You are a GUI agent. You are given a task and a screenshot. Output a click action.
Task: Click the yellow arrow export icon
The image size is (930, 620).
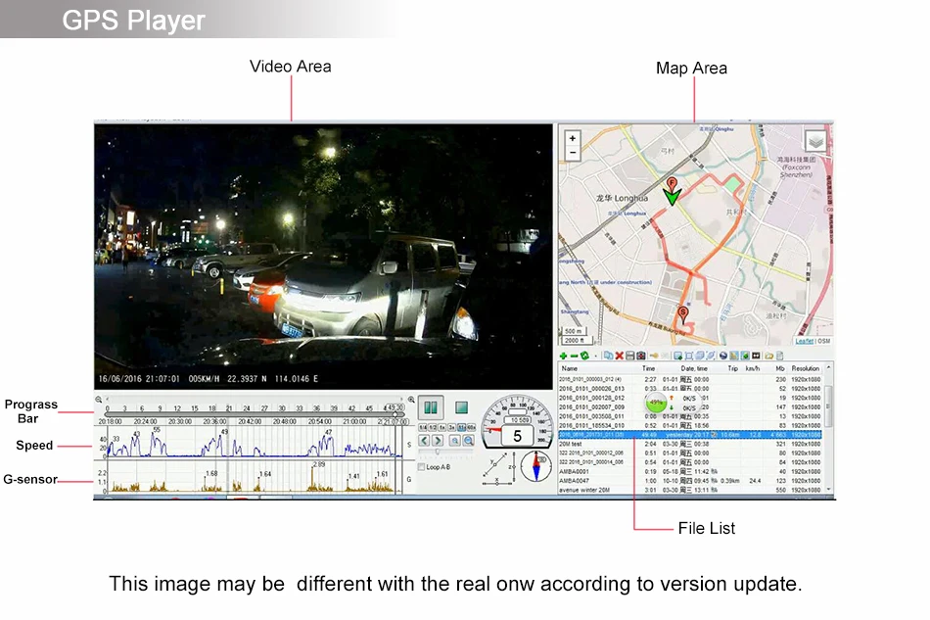point(654,356)
